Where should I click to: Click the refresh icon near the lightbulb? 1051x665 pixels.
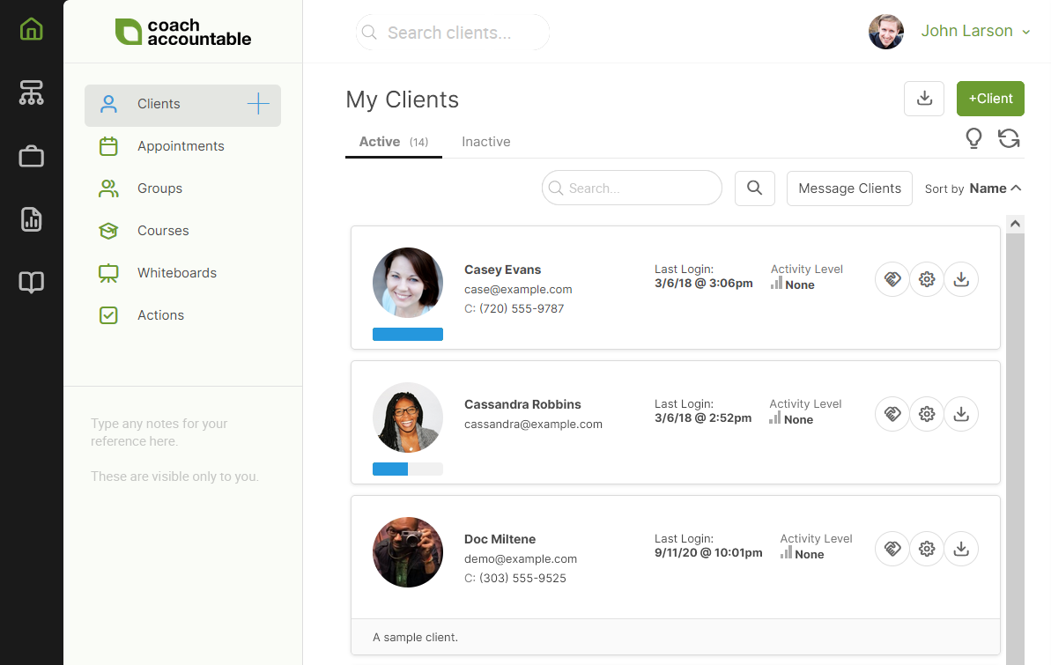point(1009,138)
